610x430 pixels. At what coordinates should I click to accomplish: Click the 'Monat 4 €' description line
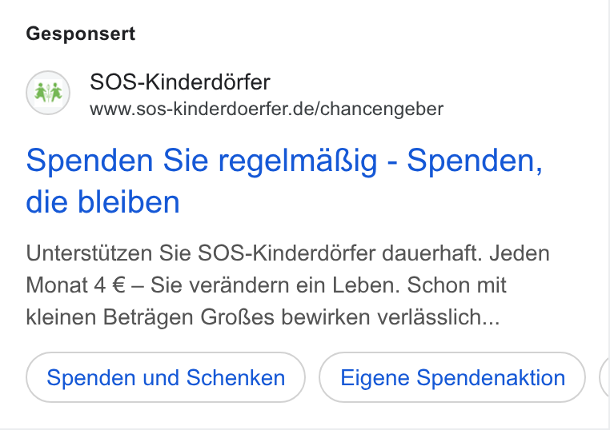[266, 285]
